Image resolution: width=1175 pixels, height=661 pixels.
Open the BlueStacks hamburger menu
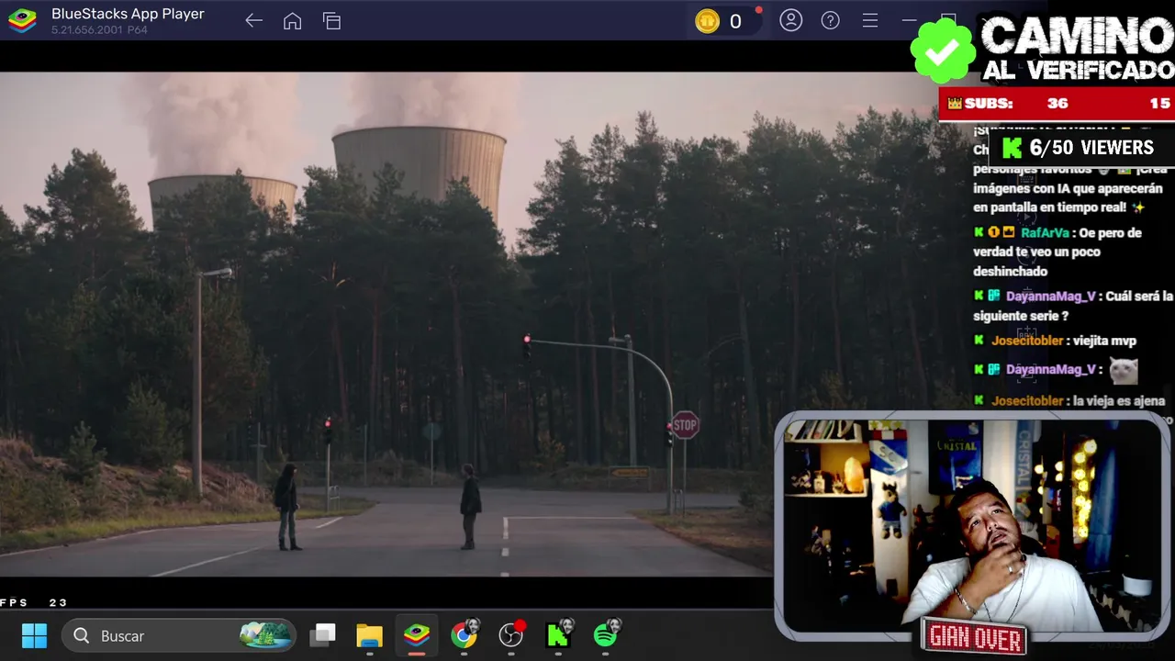pyautogui.click(x=870, y=20)
